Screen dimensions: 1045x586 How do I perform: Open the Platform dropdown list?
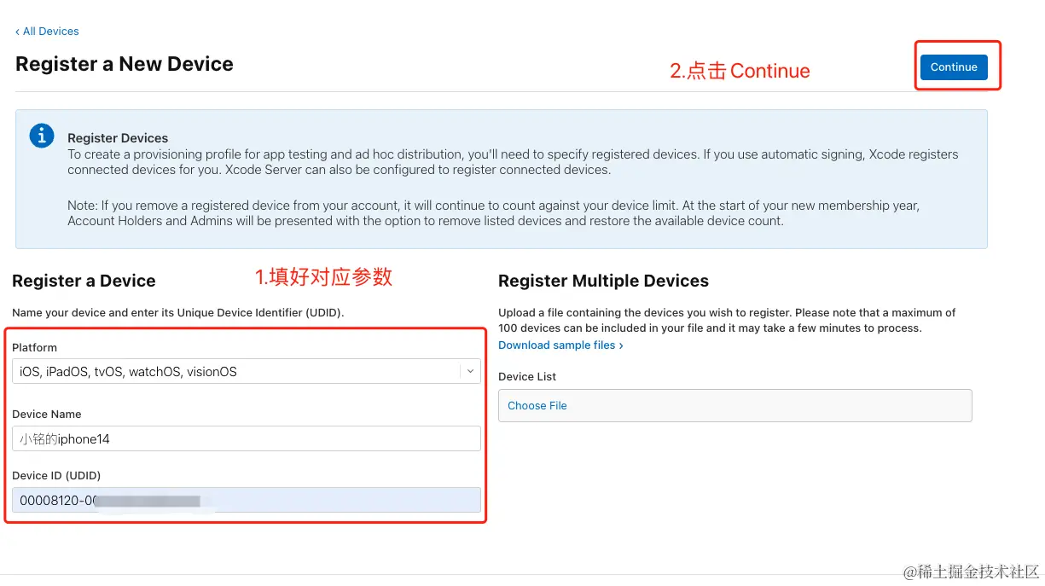(x=247, y=371)
